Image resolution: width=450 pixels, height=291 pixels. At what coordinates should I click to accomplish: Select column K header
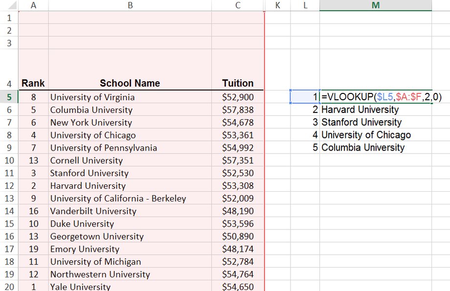(x=277, y=5)
